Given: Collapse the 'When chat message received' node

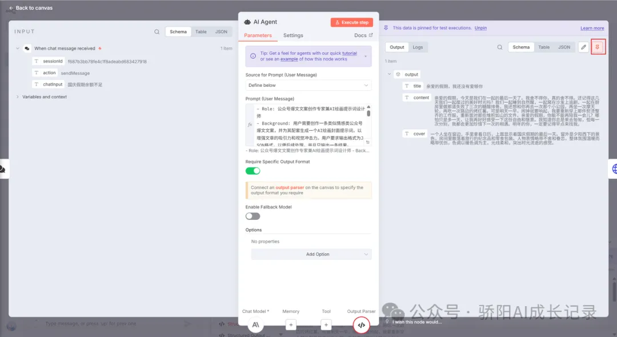Looking at the screenshot, I should coord(18,49).
